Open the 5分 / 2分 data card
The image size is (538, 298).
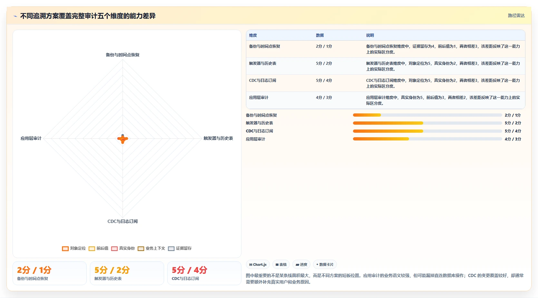coord(127,273)
